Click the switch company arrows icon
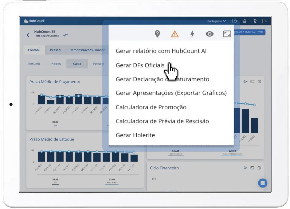The image size is (290, 209). (x=65, y=35)
